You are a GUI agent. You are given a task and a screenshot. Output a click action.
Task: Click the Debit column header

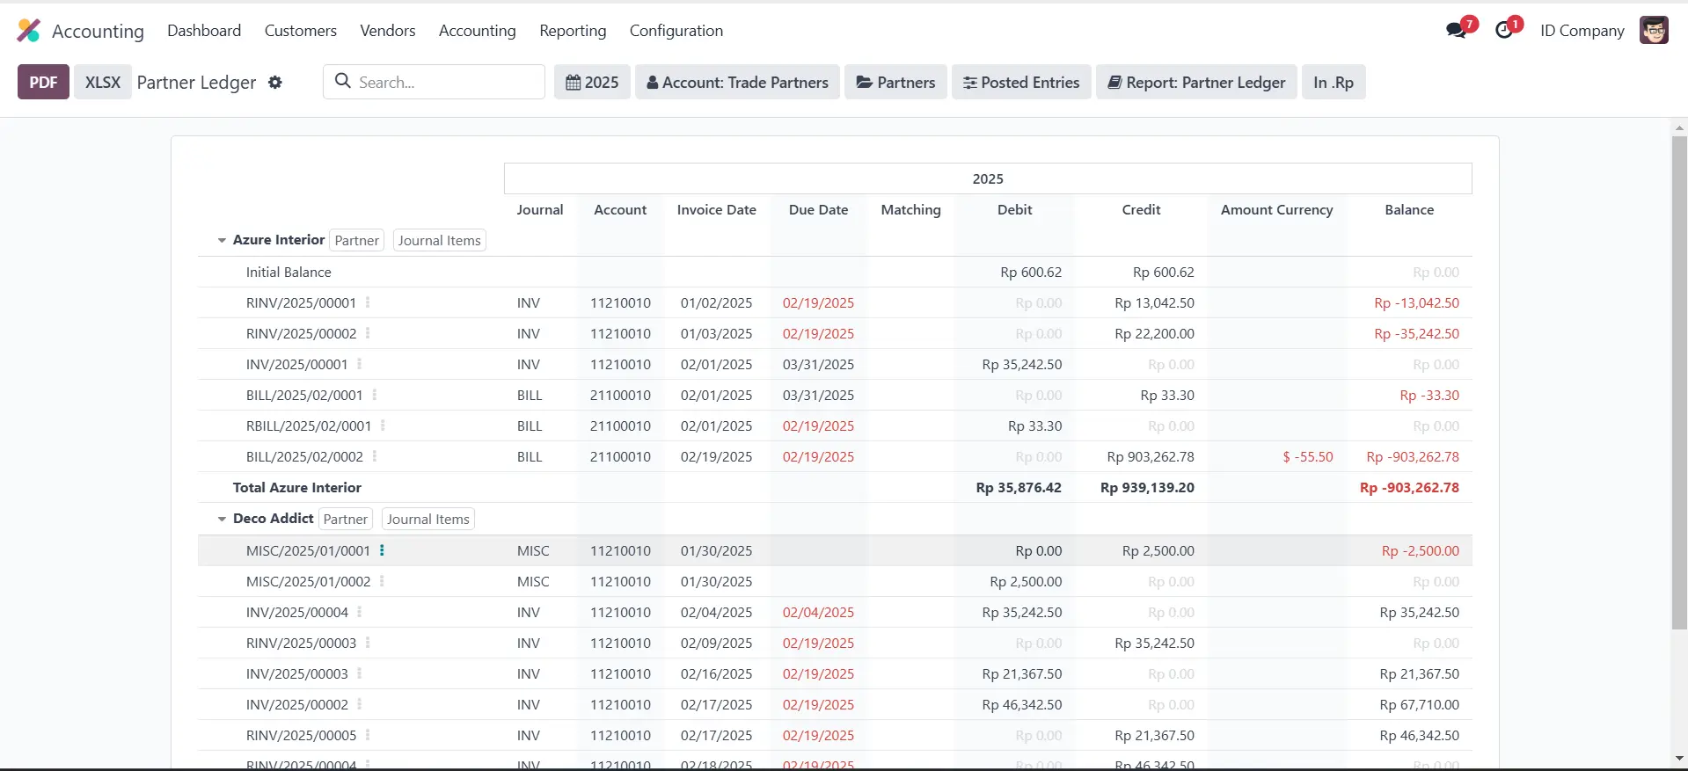click(x=1014, y=209)
